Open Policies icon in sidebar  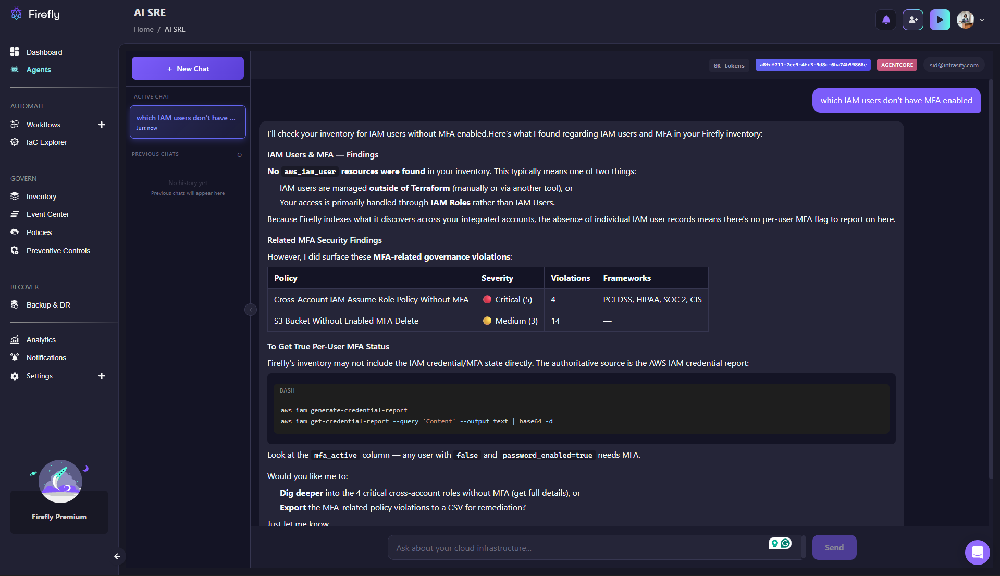[15, 232]
